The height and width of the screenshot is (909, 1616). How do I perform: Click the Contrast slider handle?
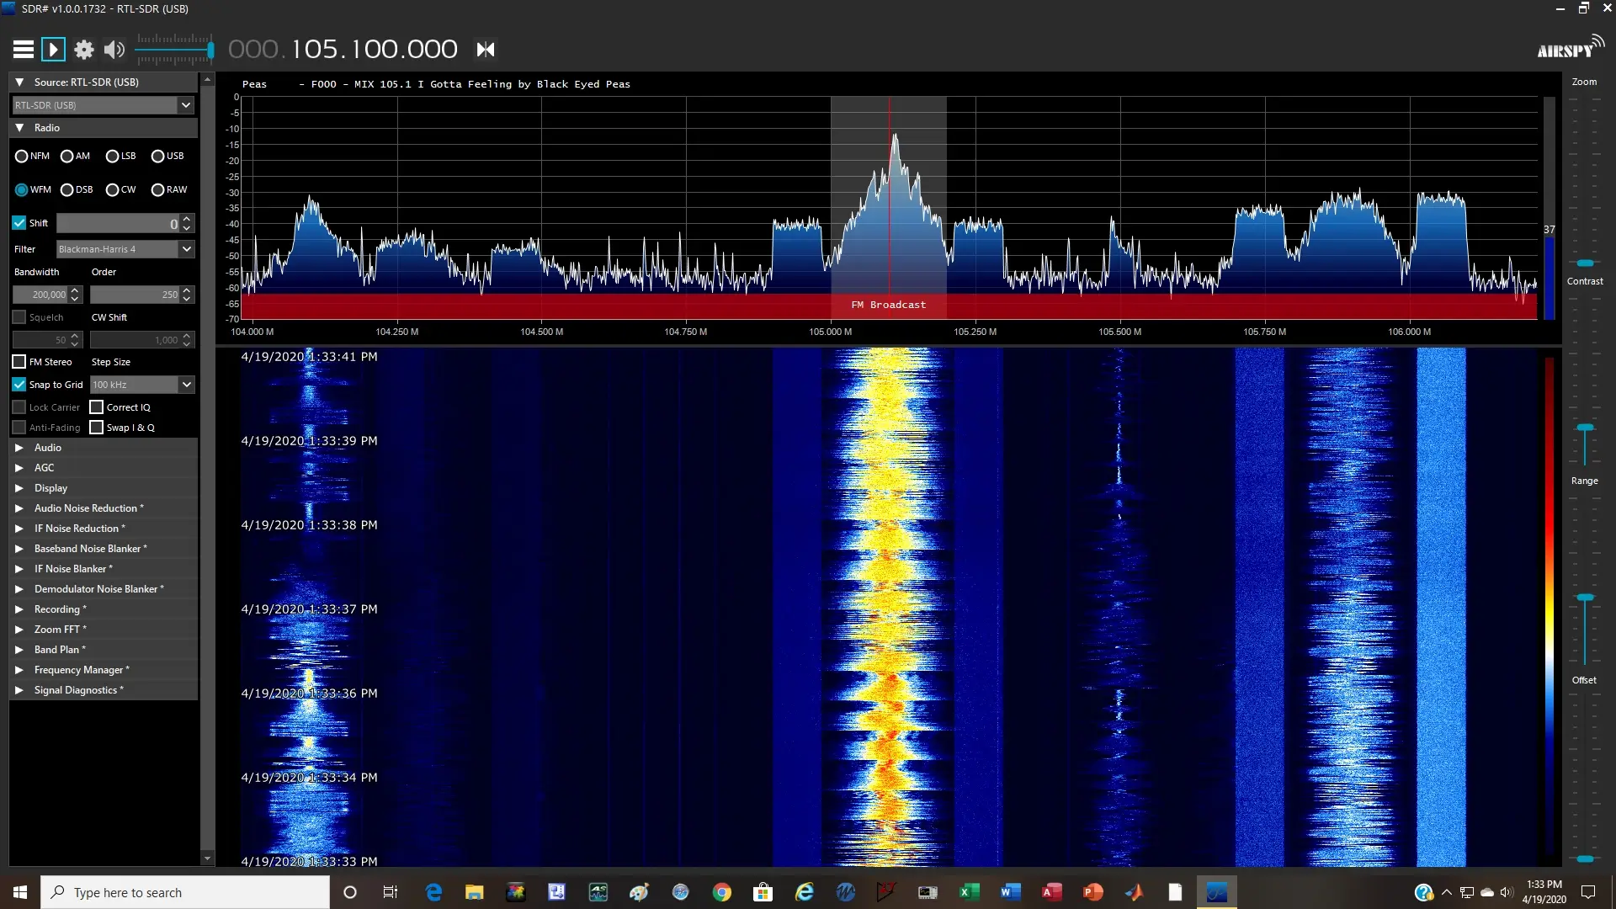point(1586,263)
